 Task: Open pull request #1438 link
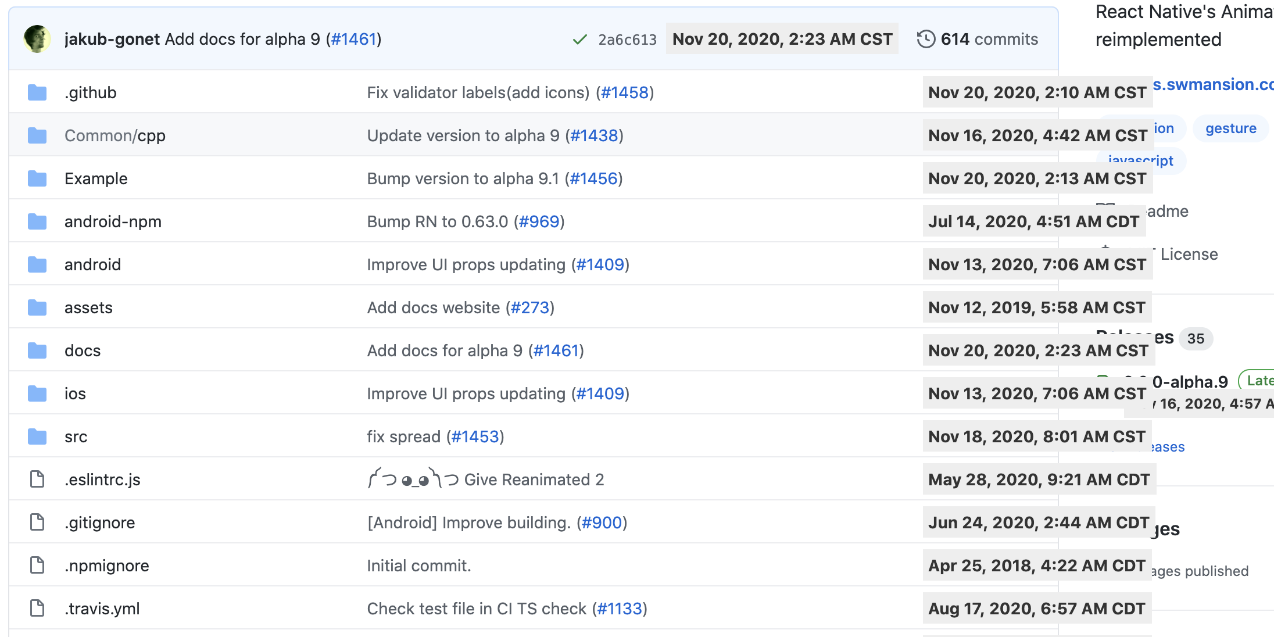(595, 135)
